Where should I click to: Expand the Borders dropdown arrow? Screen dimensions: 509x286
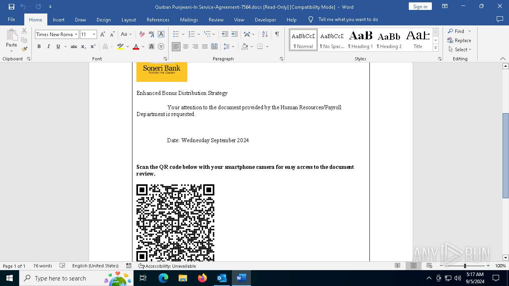267,46
